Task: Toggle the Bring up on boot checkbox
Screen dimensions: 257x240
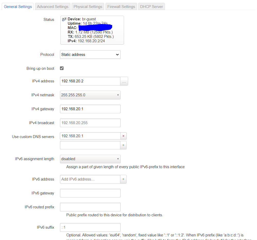Action: tap(62, 68)
